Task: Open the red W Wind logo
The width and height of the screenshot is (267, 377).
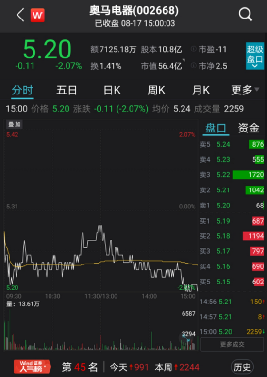Action: (x=37, y=15)
